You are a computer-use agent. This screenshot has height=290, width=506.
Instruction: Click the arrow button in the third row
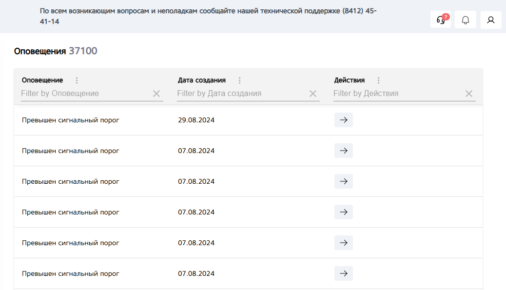[x=344, y=181]
